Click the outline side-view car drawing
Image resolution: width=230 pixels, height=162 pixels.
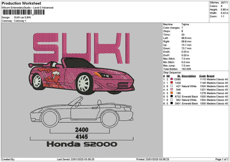[82, 112]
